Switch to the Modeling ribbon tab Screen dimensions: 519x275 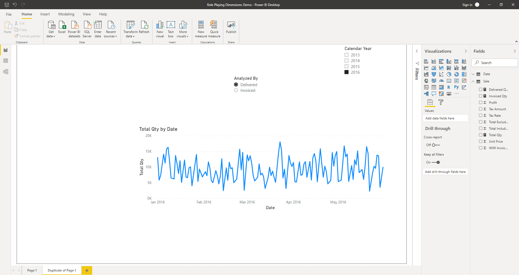click(66, 14)
